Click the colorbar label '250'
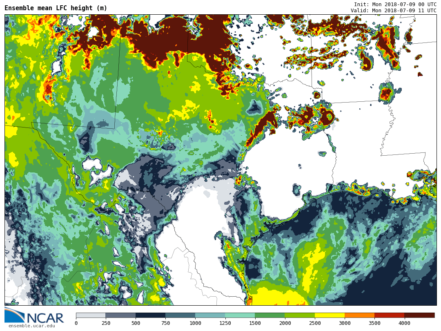Screen dimensions: 441x331 pyautogui.click(x=106, y=323)
